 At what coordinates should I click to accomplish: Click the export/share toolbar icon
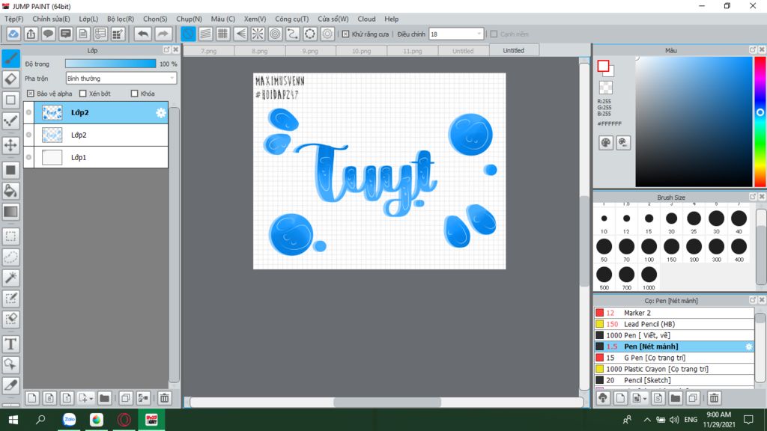pos(31,34)
